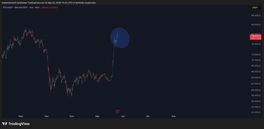Select the red 79.310,0 price label

click(x=255, y=37)
